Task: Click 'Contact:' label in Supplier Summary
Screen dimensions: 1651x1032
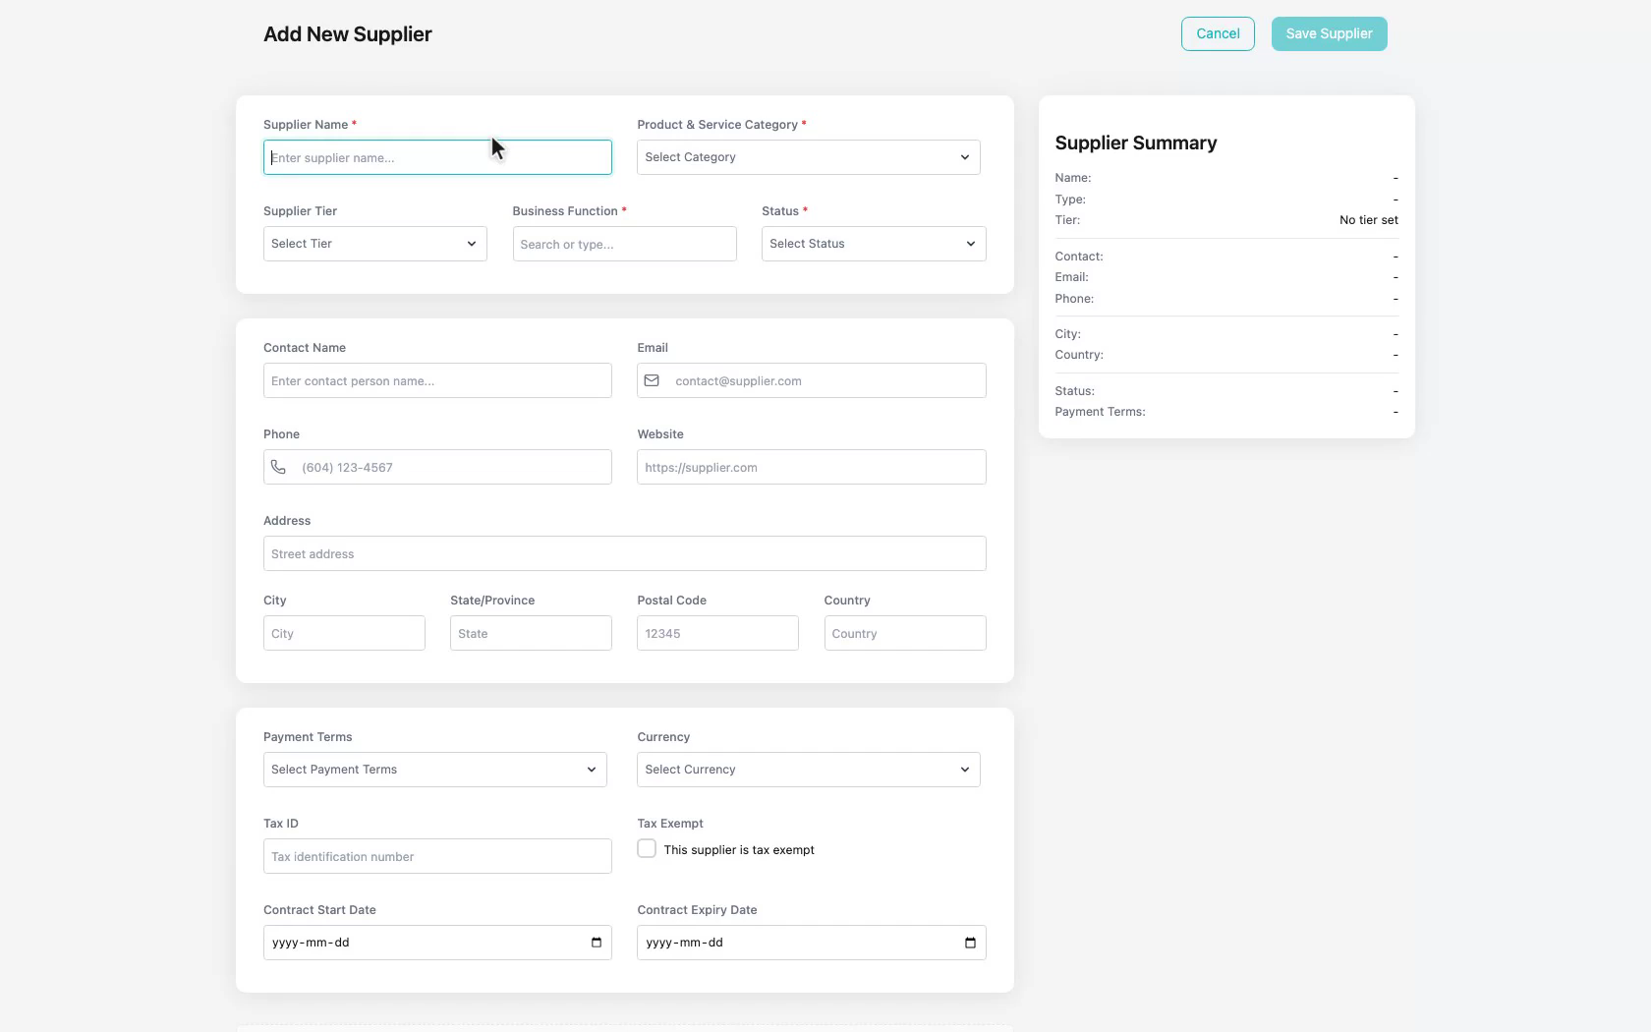Action: coord(1079,257)
